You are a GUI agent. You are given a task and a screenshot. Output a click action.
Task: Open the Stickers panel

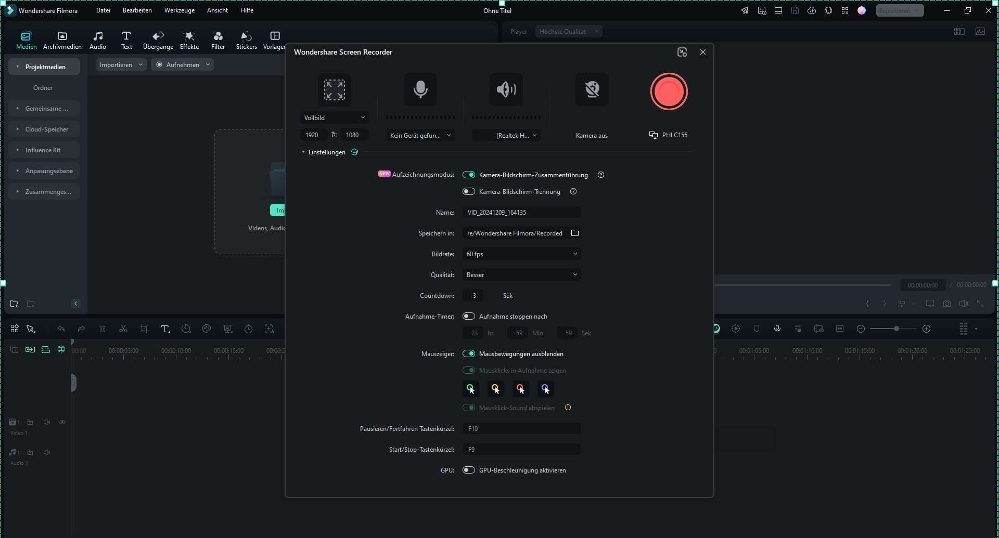247,41
